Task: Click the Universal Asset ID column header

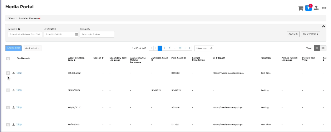Action: (159, 59)
